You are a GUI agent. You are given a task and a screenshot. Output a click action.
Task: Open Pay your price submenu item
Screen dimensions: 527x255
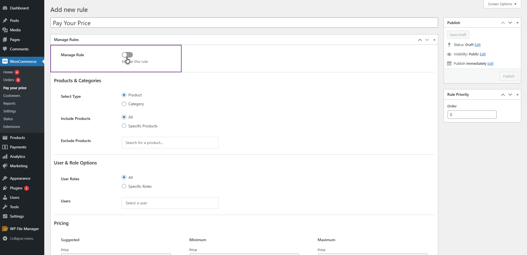click(x=15, y=88)
